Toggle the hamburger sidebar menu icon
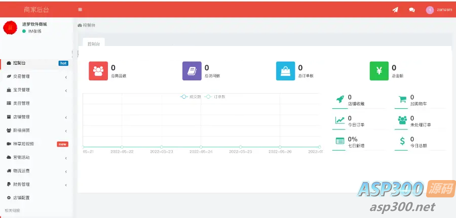This screenshot has height=218, width=456. pyautogui.click(x=80, y=10)
